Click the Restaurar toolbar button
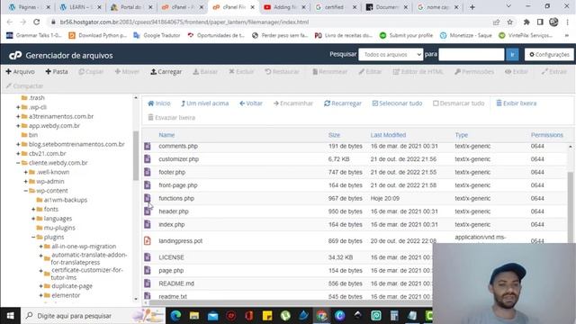This screenshot has width=576, height=324. (282, 72)
